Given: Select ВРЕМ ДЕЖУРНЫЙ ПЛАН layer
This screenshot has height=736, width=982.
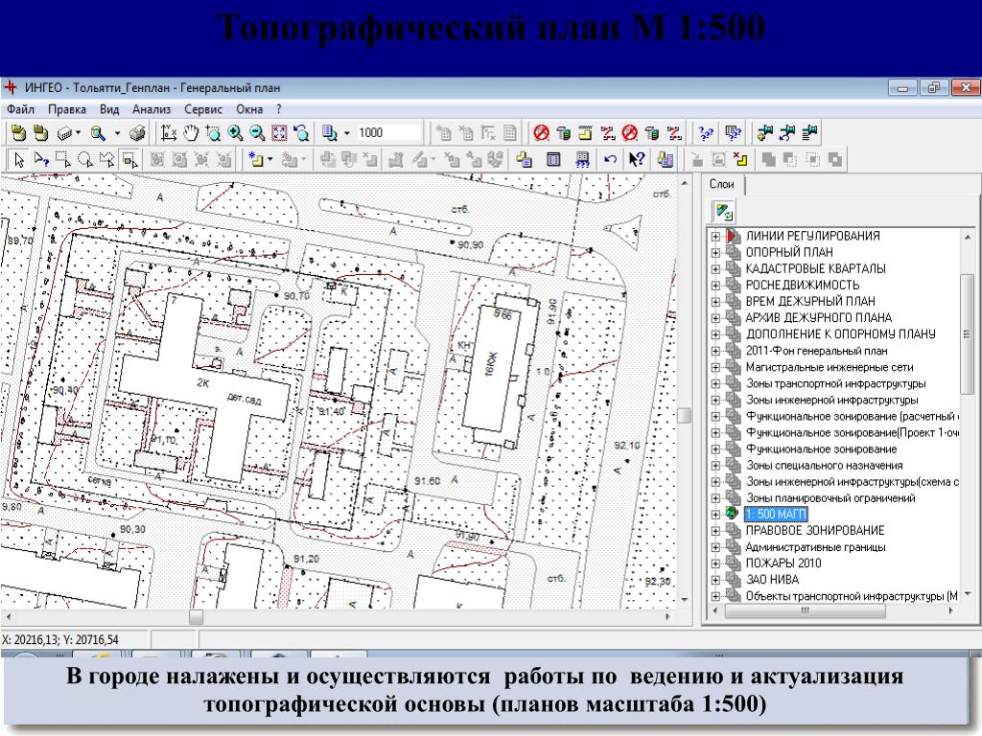Looking at the screenshot, I should (x=810, y=302).
